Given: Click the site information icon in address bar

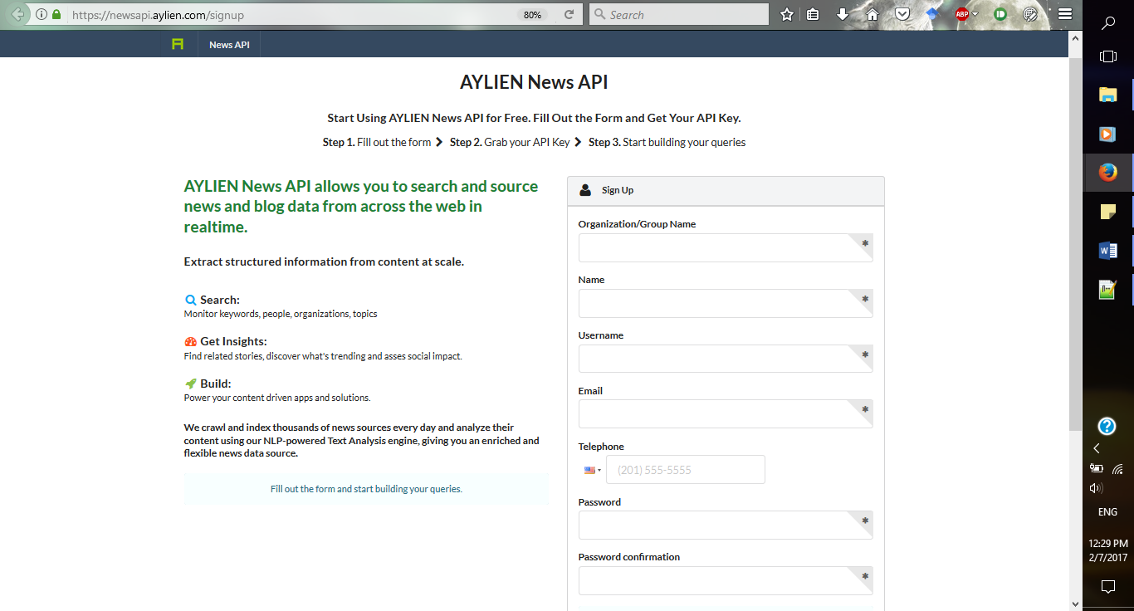Looking at the screenshot, I should (42, 15).
